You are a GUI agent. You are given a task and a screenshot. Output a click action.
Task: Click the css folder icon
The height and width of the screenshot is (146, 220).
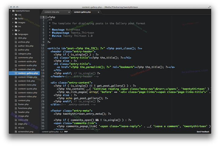[x=16, y=15]
